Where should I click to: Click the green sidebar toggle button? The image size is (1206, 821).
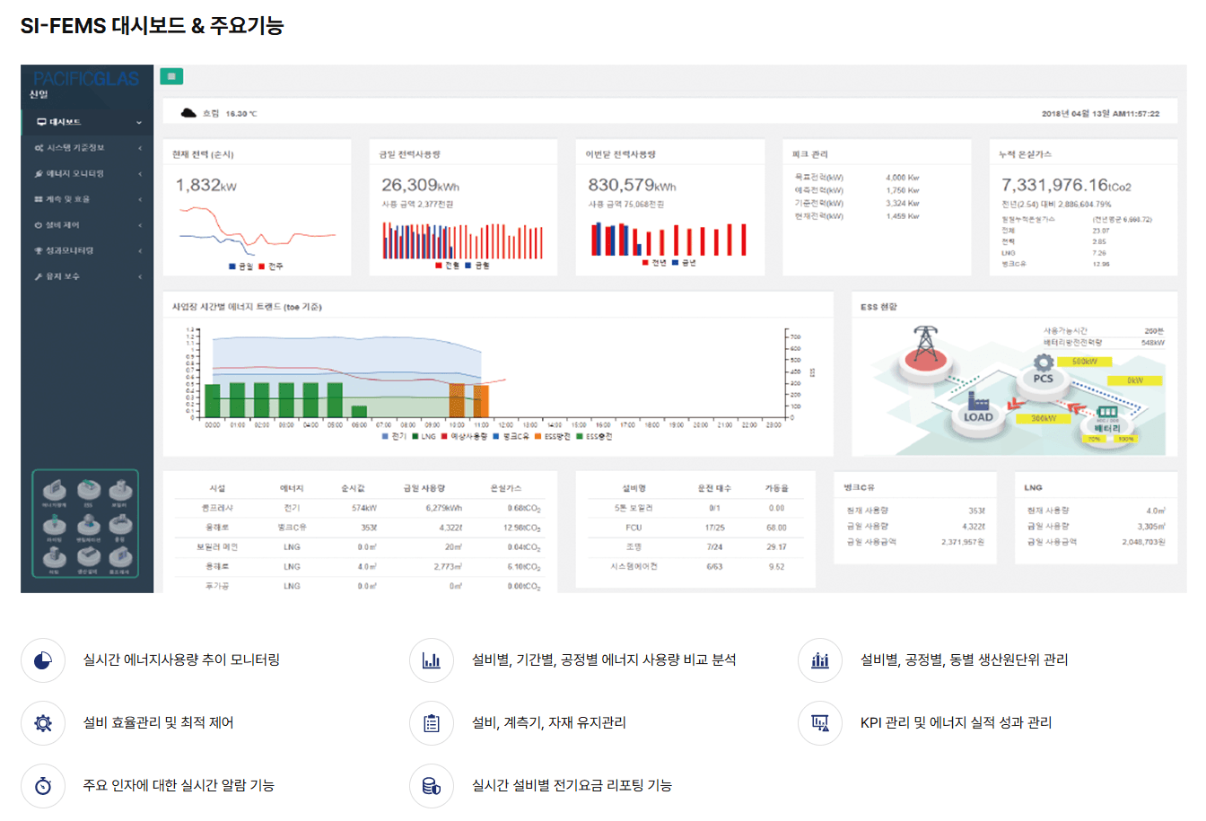tap(171, 76)
